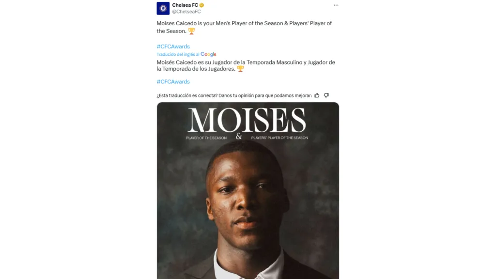Image resolution: width=496 pixels, height=279 pixels.
Task: Click the large MOISES headline on the poster
Action: coord(247,121)
